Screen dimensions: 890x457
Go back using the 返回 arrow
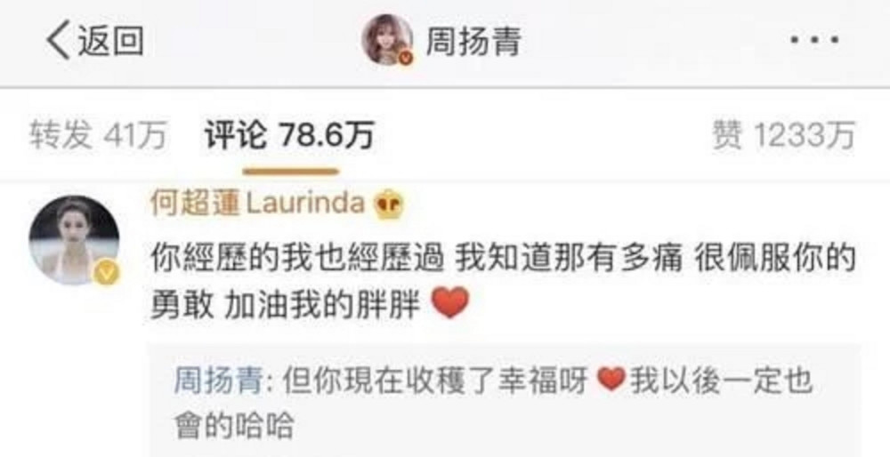[58, 42]
